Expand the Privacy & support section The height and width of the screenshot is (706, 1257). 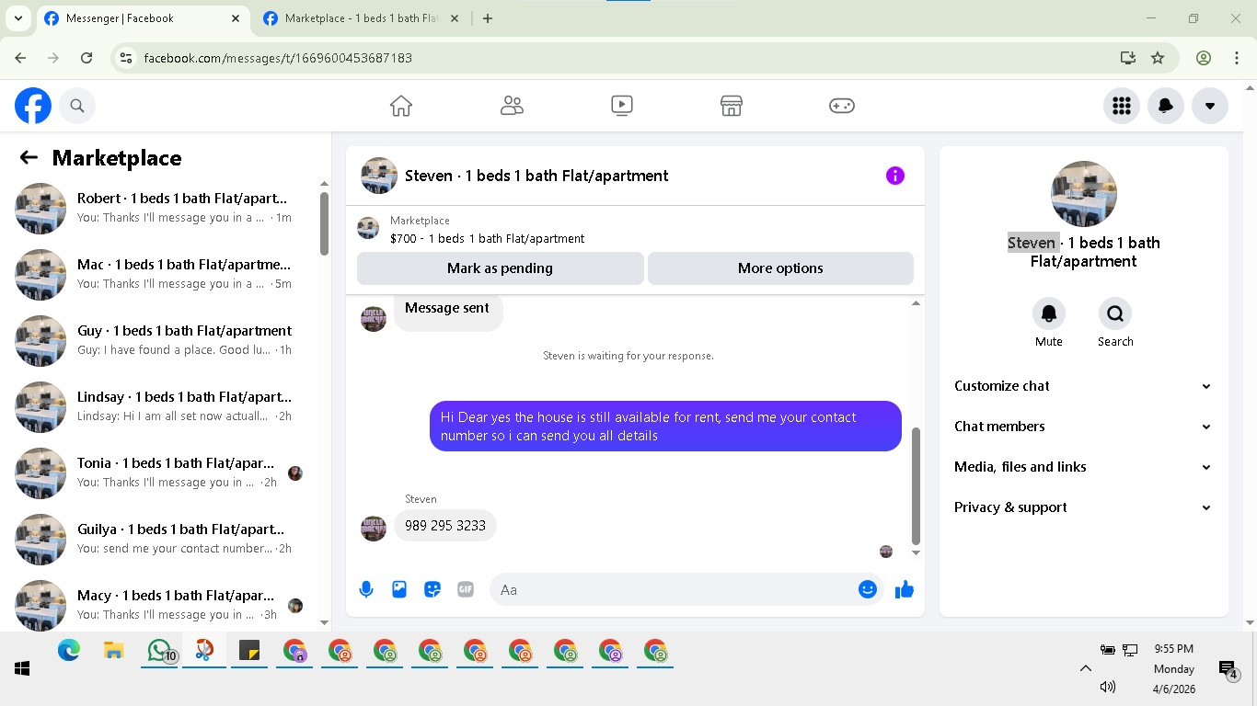[1083, 507]
